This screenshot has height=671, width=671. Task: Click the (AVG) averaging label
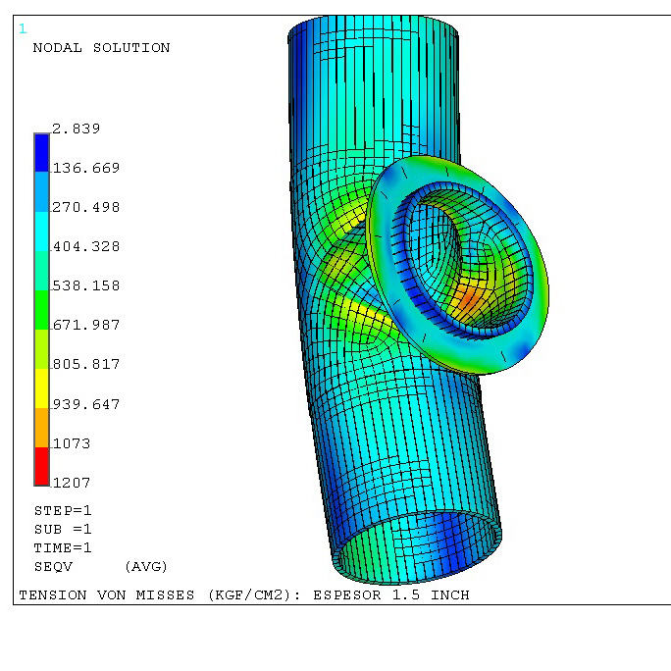click(145, 566)
